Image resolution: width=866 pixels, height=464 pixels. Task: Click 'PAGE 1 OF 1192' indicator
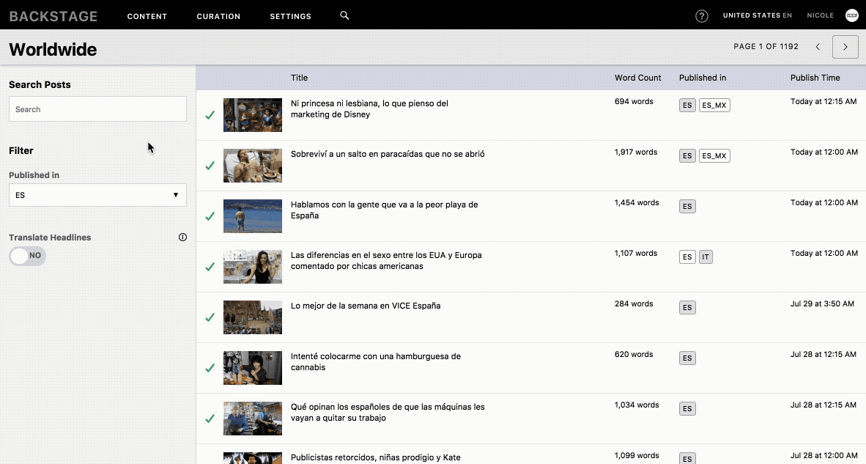(x=766, y=46)
